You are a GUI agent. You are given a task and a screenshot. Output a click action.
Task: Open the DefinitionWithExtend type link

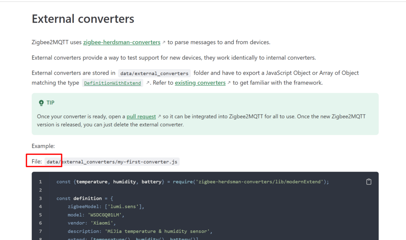pos(112,83)
